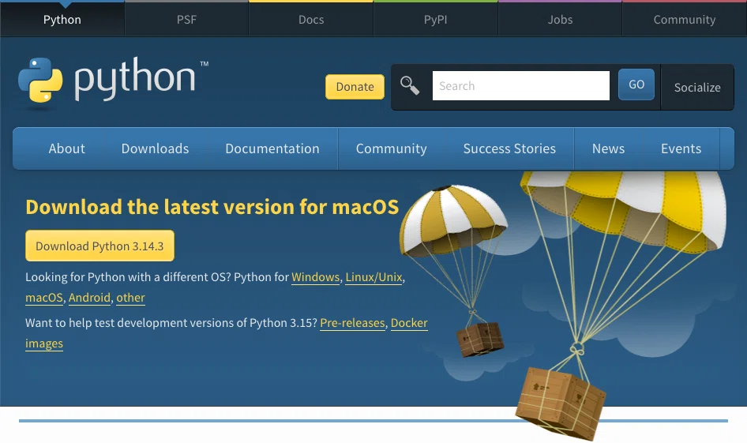Open the Pre-releases link

tap(352, 322)
